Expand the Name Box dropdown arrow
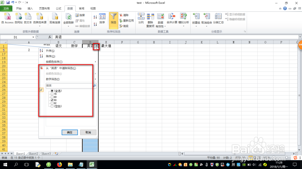Screen dimensions: 302x169 (33, 37)
